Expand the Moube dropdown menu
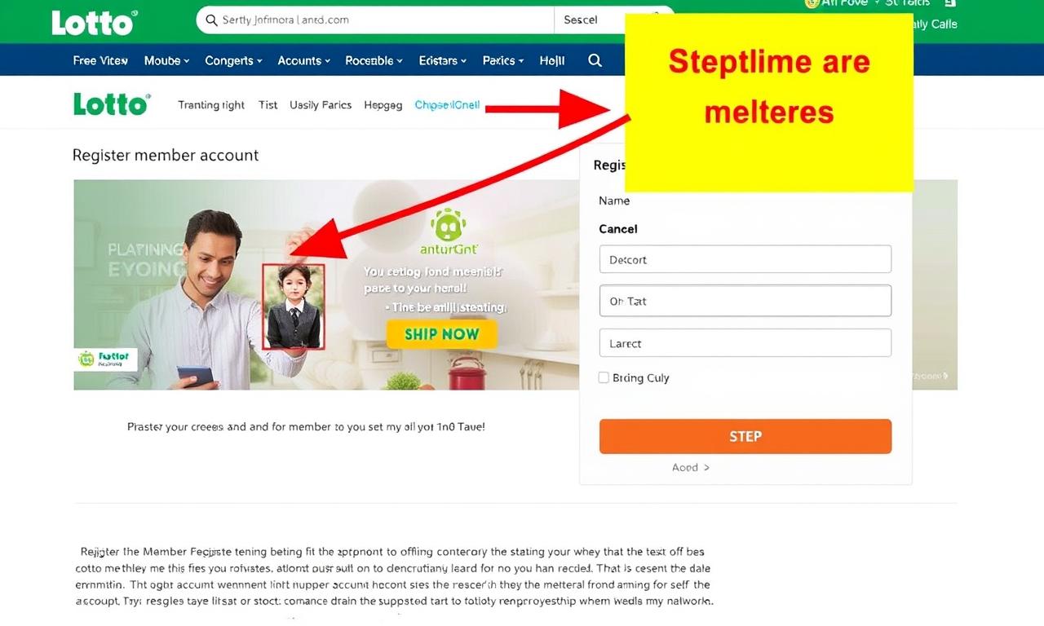 coord(166,60)
